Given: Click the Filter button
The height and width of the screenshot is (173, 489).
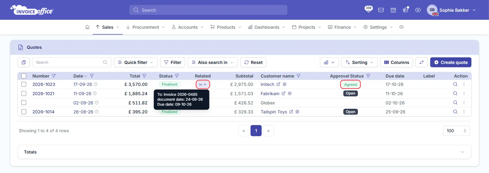Looking at the screenshot, I should click(173, 62).
